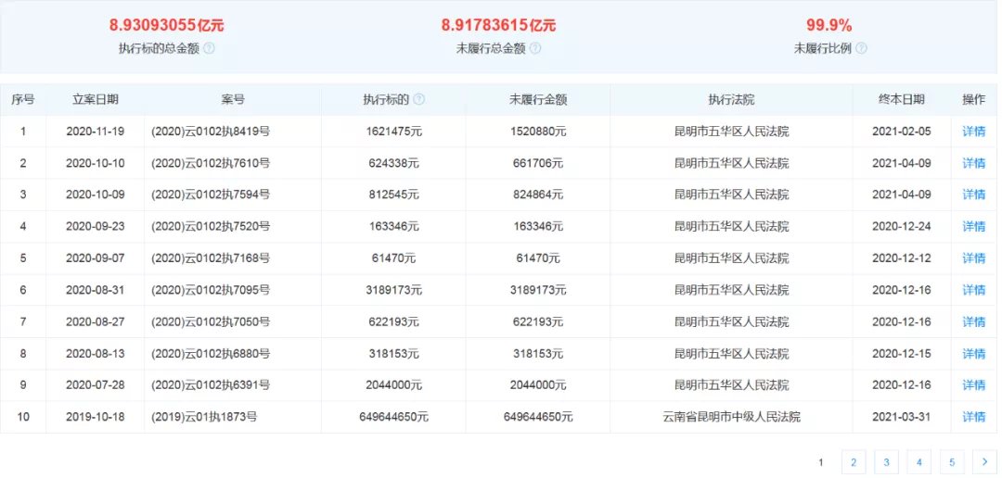Click the 终本日期 column header
This screenshot has height=478, width=1002.
(902, 99)
